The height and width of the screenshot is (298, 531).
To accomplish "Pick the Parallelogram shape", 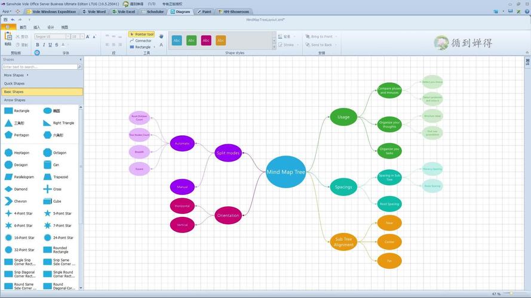I will pos(20,177).
